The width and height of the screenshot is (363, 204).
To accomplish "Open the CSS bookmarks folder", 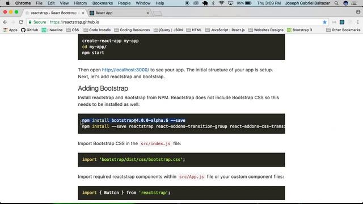I will coord(73,30).
